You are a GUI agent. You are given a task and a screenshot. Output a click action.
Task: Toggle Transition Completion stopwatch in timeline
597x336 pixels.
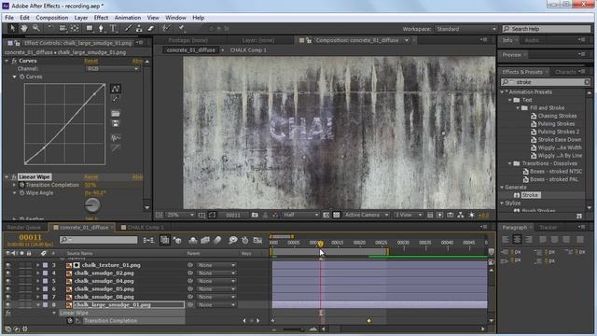[x=70, y=321]
